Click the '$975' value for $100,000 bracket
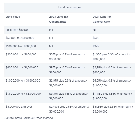The width and height of the screenshot is (137, 122). pos(96,46)
